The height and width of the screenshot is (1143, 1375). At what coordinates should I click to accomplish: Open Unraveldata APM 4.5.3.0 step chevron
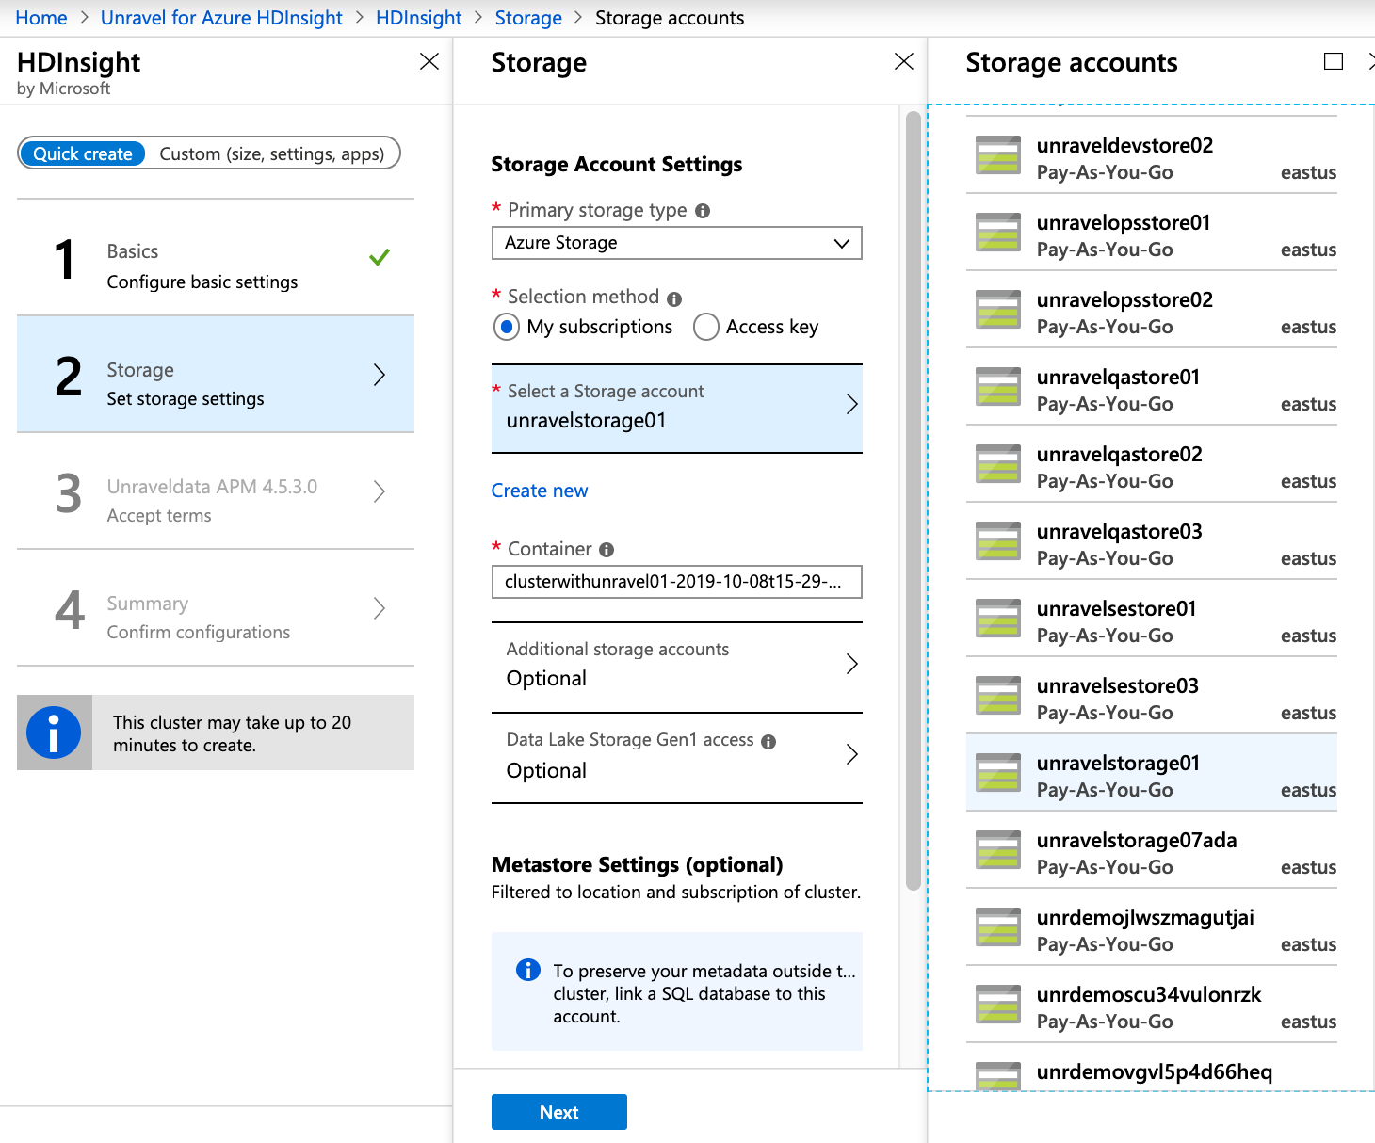pyautogui.click(x=380, y=491)
